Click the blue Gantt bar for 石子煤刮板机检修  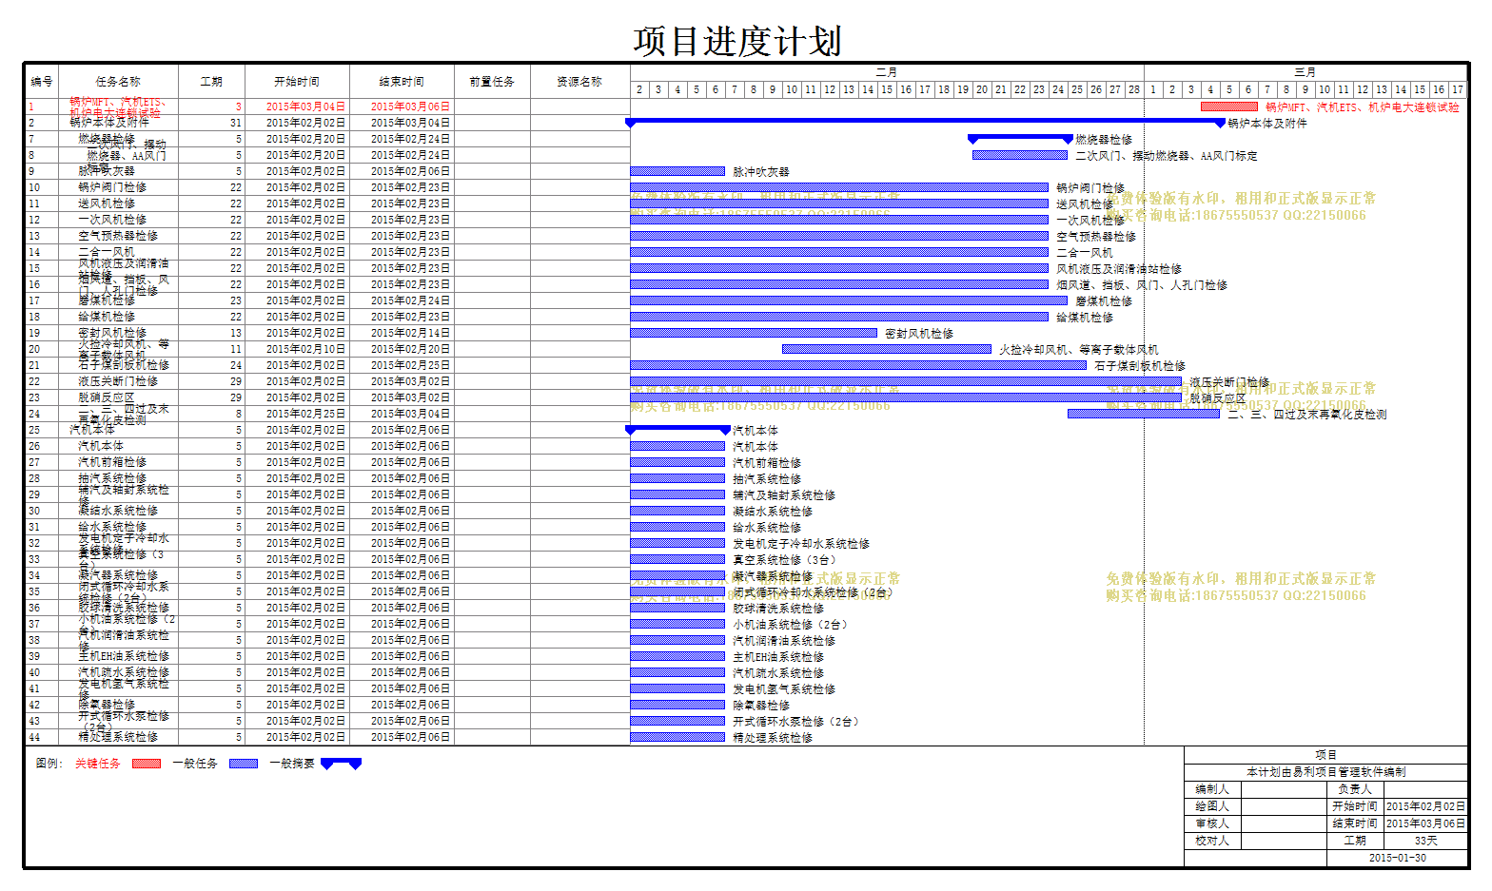(858, 365)
